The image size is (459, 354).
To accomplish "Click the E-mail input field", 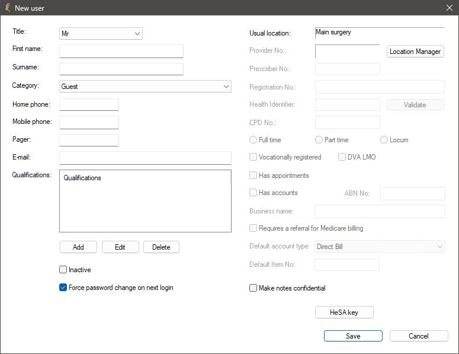I will coord(145,158).
